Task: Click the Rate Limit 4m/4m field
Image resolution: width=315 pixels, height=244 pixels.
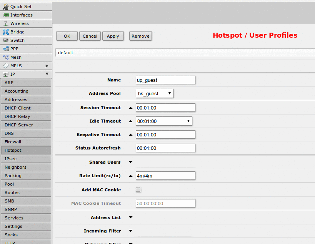Action: pos(165,176)
